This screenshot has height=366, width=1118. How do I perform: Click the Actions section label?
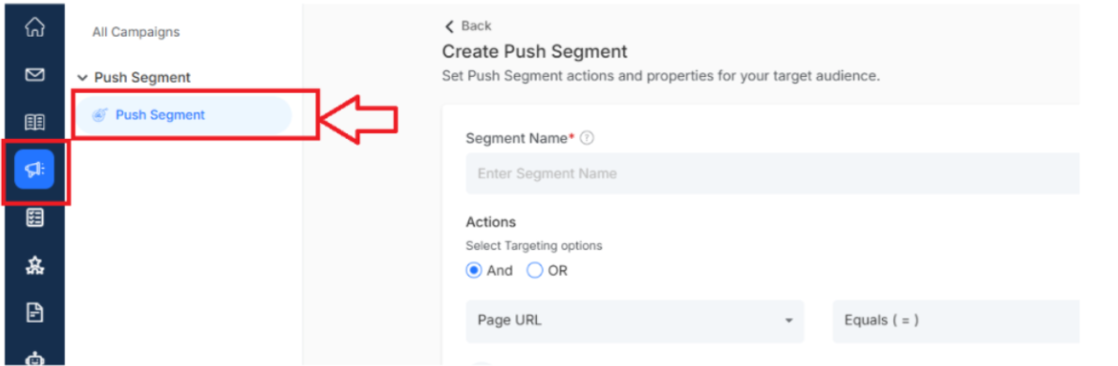pyautogui.click(x=491, y=222)
